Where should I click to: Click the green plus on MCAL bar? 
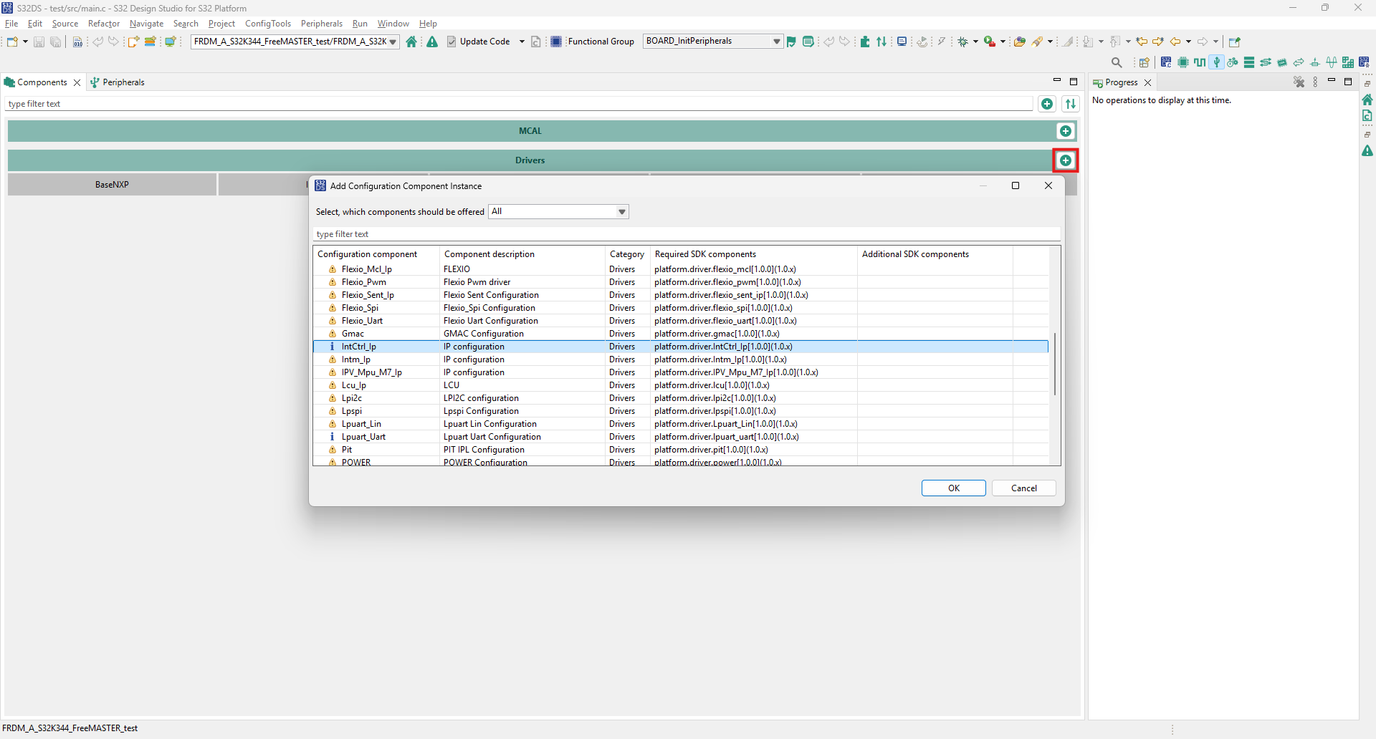[x=1066, y=131]
